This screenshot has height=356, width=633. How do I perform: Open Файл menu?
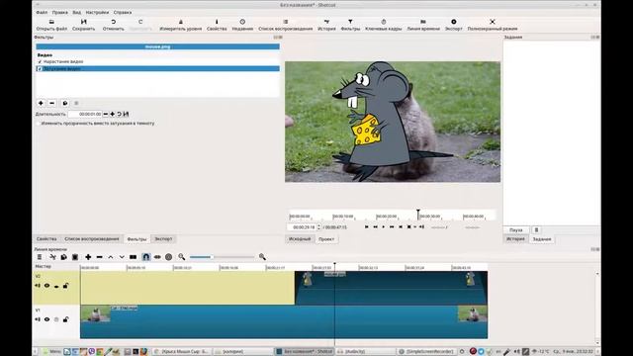42,13
